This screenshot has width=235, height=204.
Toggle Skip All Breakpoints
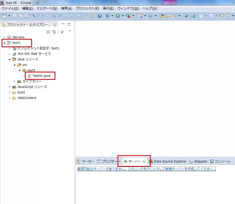point(34,16)
